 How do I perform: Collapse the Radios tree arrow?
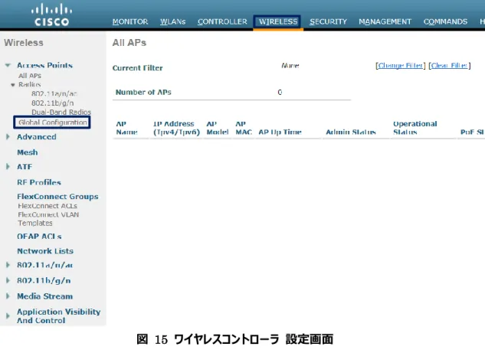pos(13,85)
